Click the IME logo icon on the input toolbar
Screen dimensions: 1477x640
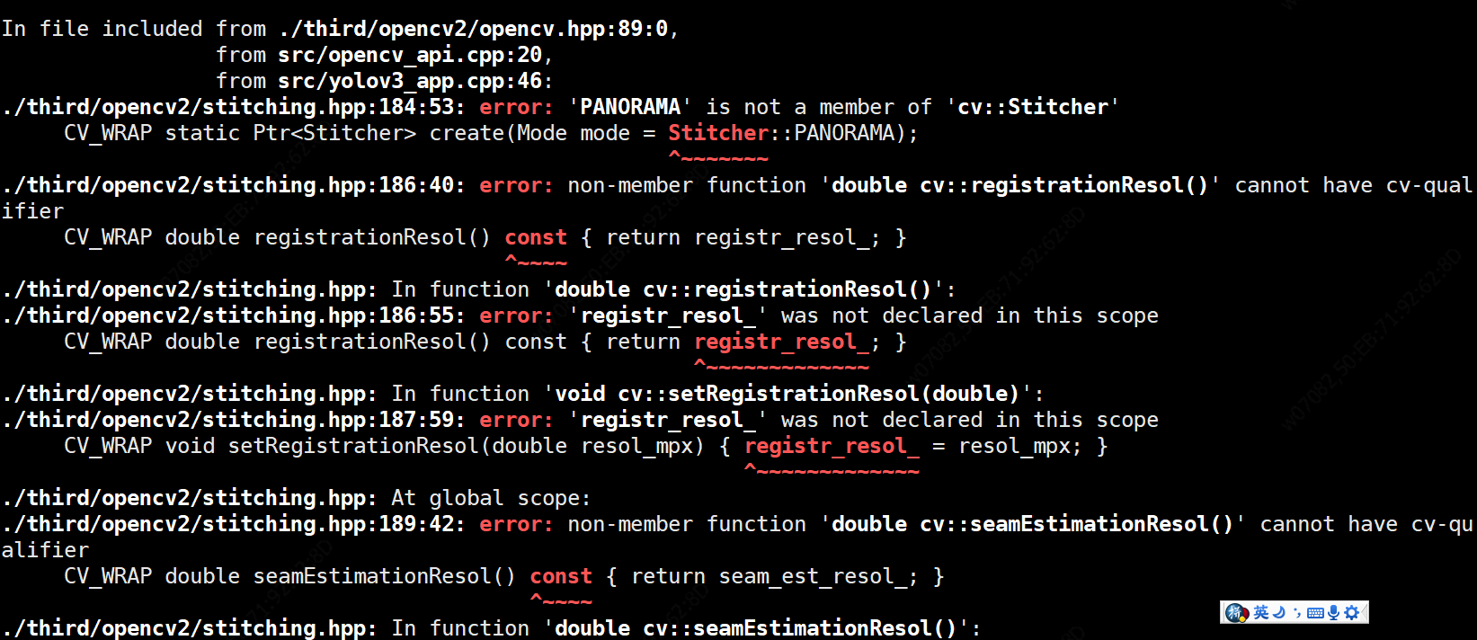coord(1237,613)
